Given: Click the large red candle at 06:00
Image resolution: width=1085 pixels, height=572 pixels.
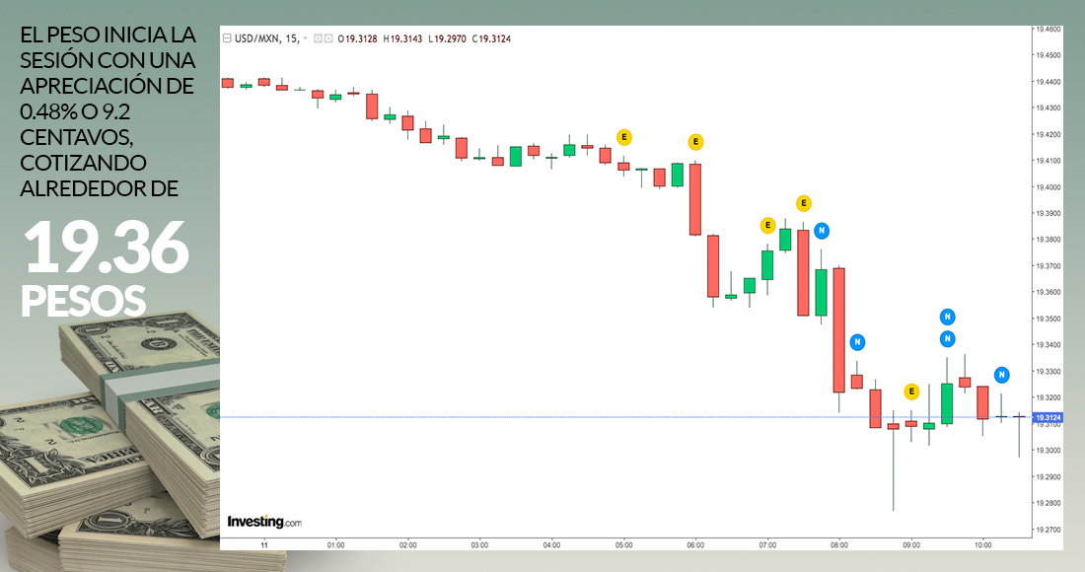Looking at the screenshot, I should (x=694, y=199).
